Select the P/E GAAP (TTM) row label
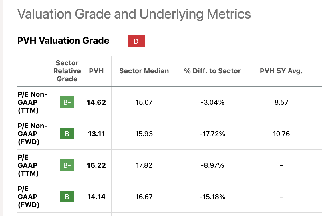Image resolution: width=322 pixels, height=216 pixels. tap(28, 165)
